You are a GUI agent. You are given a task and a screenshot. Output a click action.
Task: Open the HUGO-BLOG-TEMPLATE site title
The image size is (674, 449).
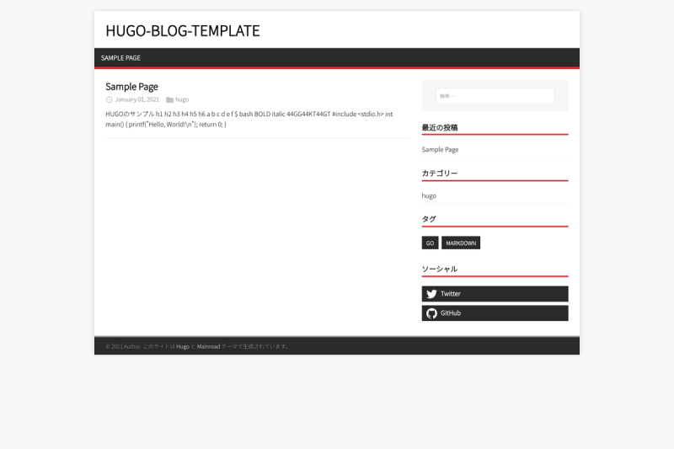pyautogui.click(x=183, y=31)
